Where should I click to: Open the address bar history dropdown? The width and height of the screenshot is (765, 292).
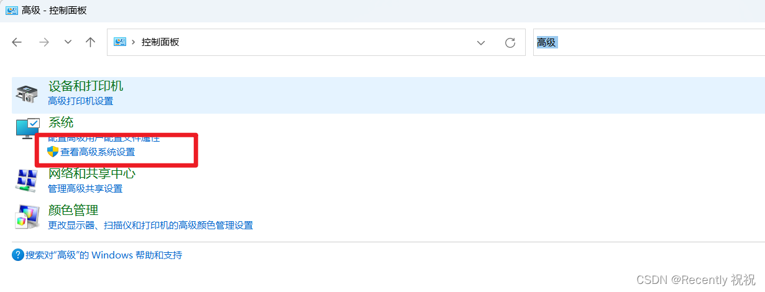click(x=481, y=42)
